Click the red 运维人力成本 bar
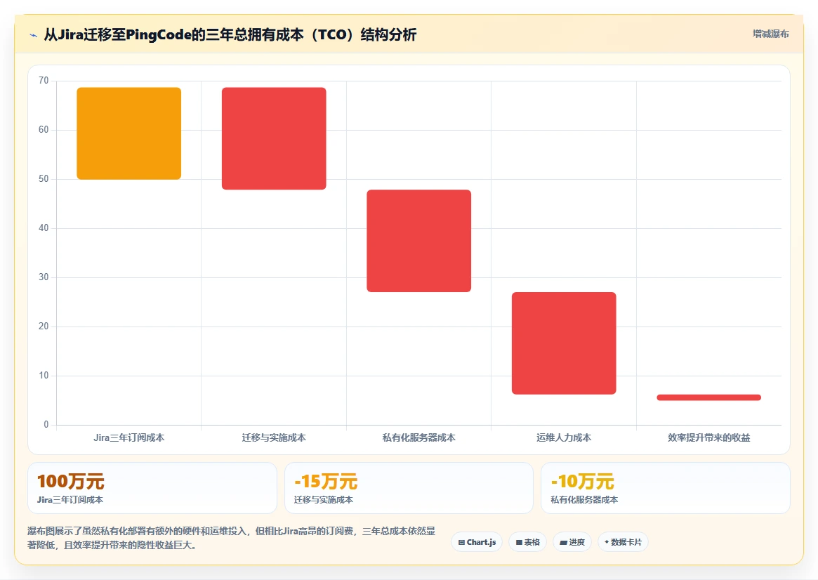The height and width of the screenshot is (580, 818). click(x=564, y=343)
